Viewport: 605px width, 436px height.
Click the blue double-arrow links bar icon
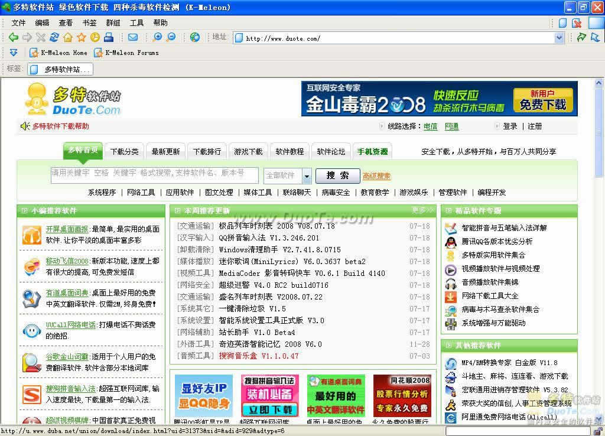click(14, 53)
